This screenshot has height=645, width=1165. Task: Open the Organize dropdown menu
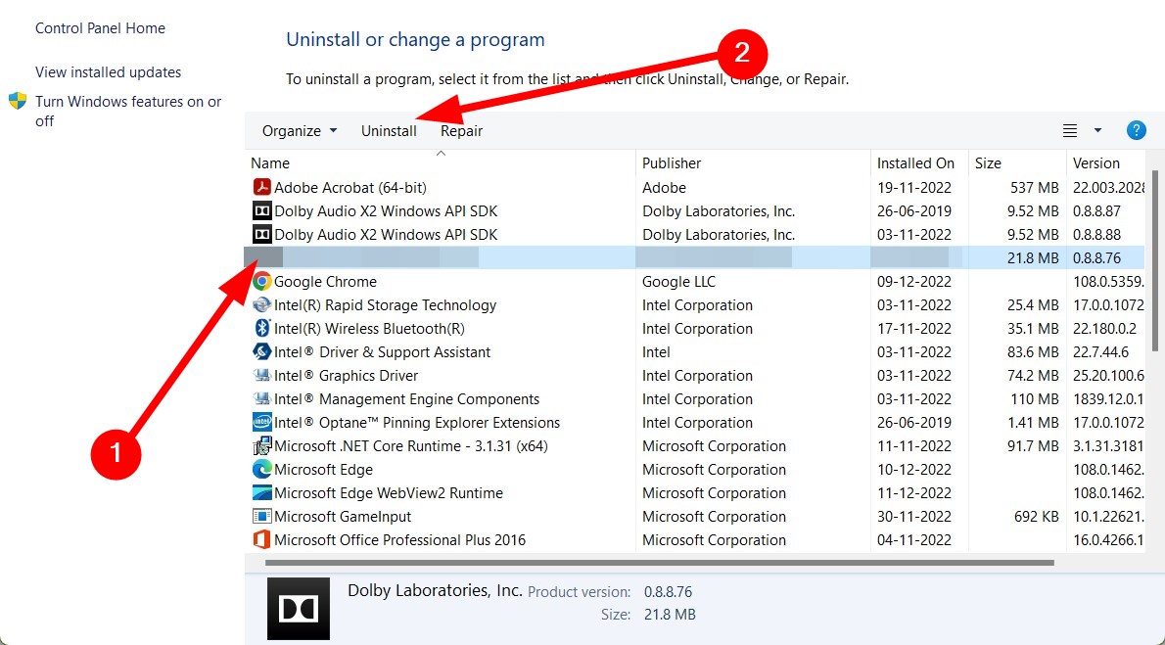(x=300, y=130)
